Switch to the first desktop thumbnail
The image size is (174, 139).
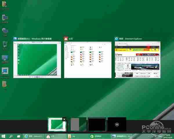point(57,125)
